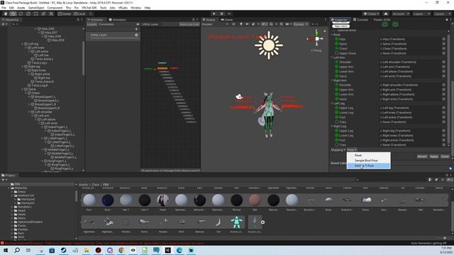
Task: Open the File menu
Action: (4, 8)
